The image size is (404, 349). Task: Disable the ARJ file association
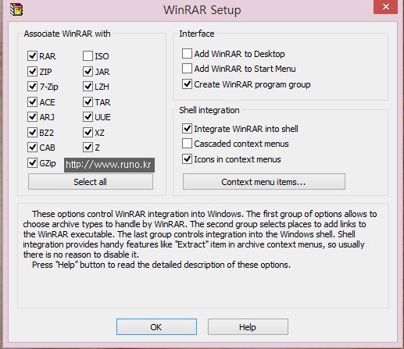tap(32, 117)
